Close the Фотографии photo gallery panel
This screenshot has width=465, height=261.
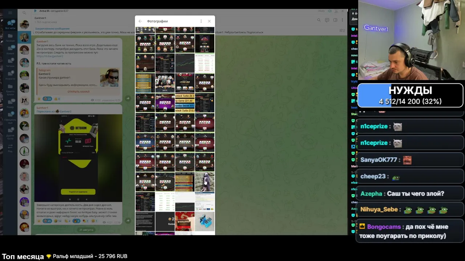click(209, 21)
